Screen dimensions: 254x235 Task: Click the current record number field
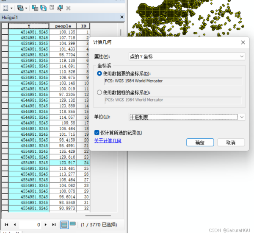tap(30, 225)
